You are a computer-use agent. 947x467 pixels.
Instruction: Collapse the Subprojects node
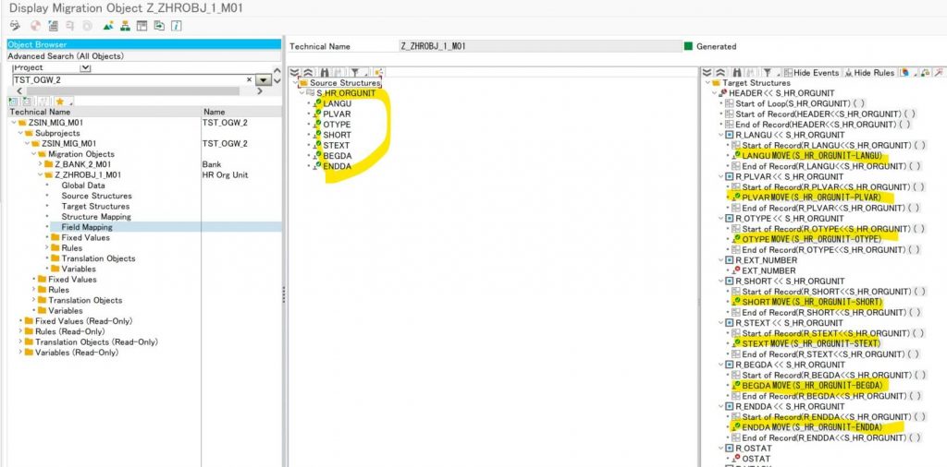tap(20, 133)
